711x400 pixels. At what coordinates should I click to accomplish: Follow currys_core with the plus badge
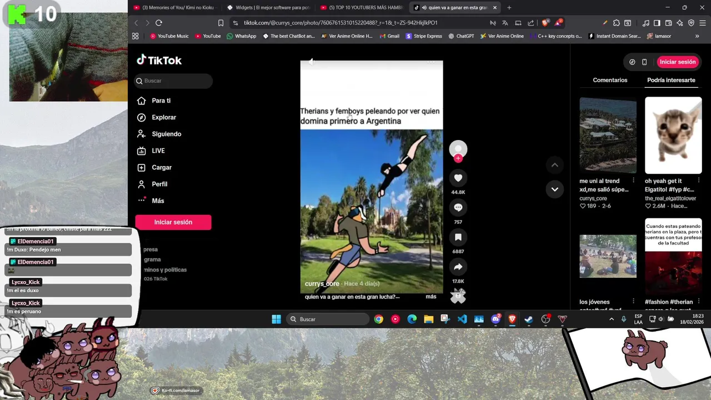point(458,158)
